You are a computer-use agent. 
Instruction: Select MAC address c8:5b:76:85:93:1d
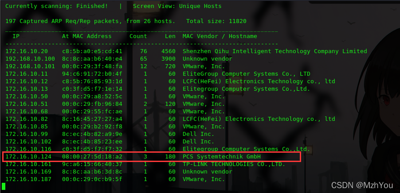(92, 81)
